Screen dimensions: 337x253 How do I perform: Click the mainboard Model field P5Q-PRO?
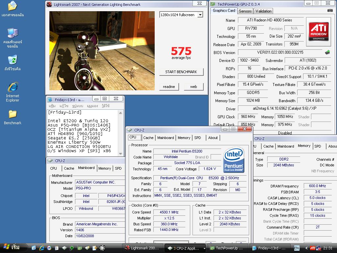(x=100, y=188)
